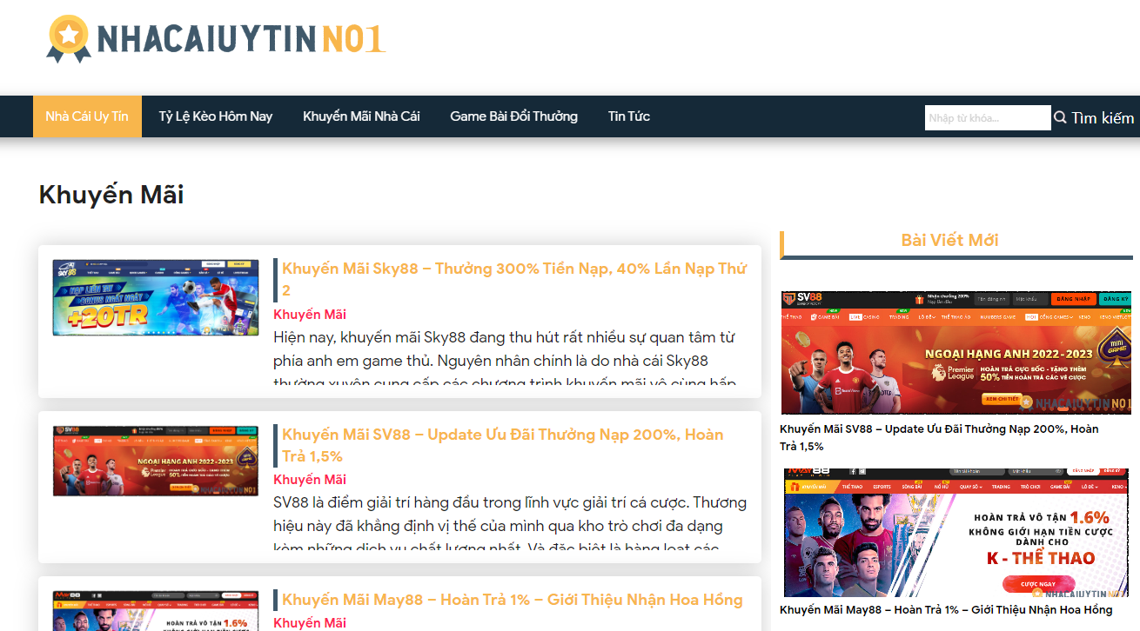1140x631 pixels.
Task: Click the NHACAIUYTINNO1 site logo
Action: (x=216, y=39)
